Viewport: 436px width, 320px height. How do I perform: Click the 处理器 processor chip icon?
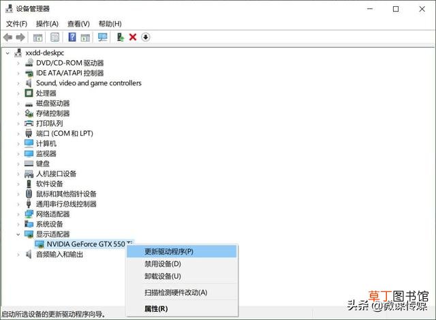29,93
